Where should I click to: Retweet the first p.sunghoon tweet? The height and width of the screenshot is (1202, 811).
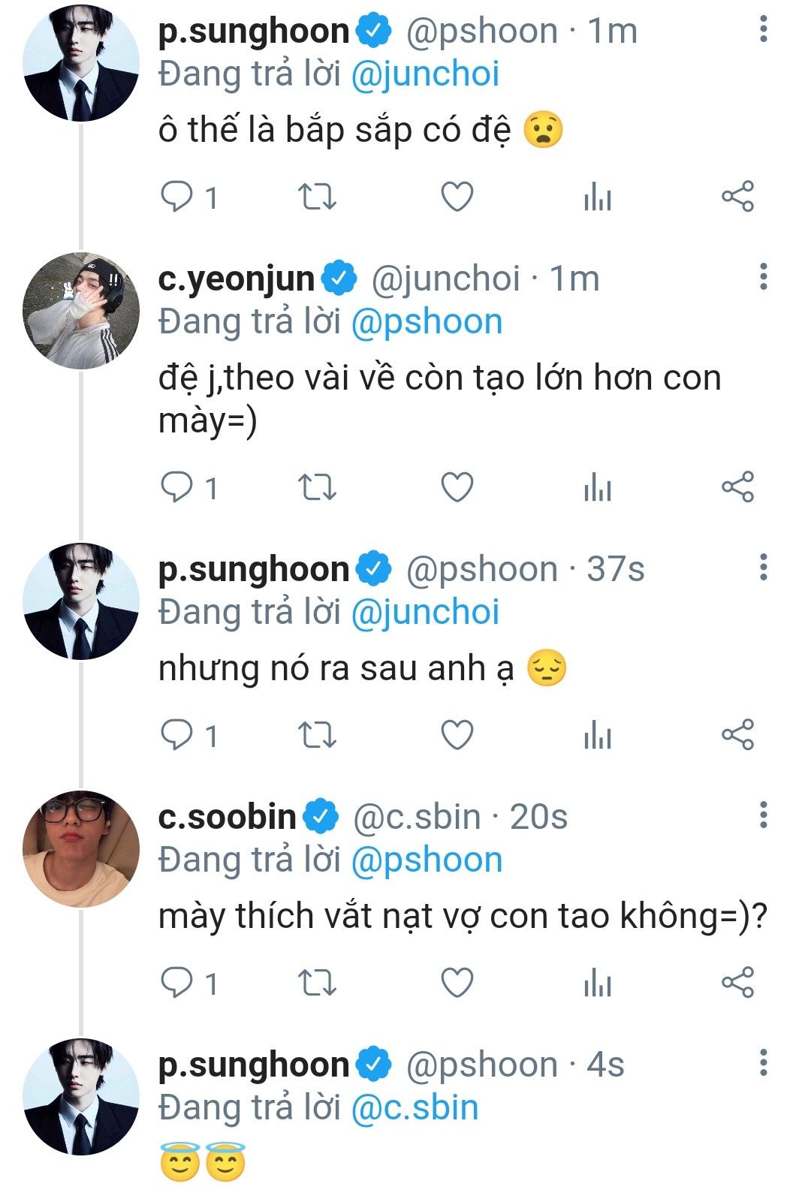click(x=317, y=197)
